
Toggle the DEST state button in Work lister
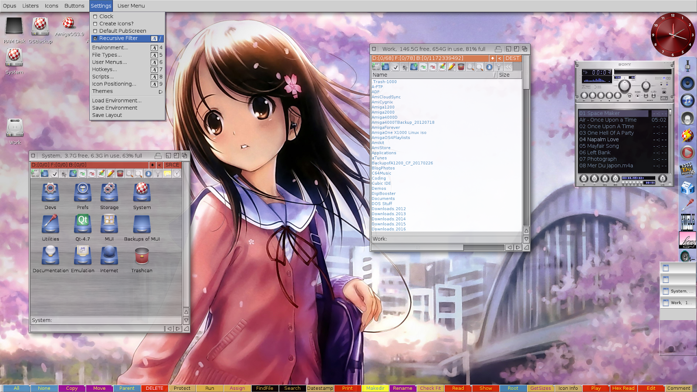(x=512, y=58)
